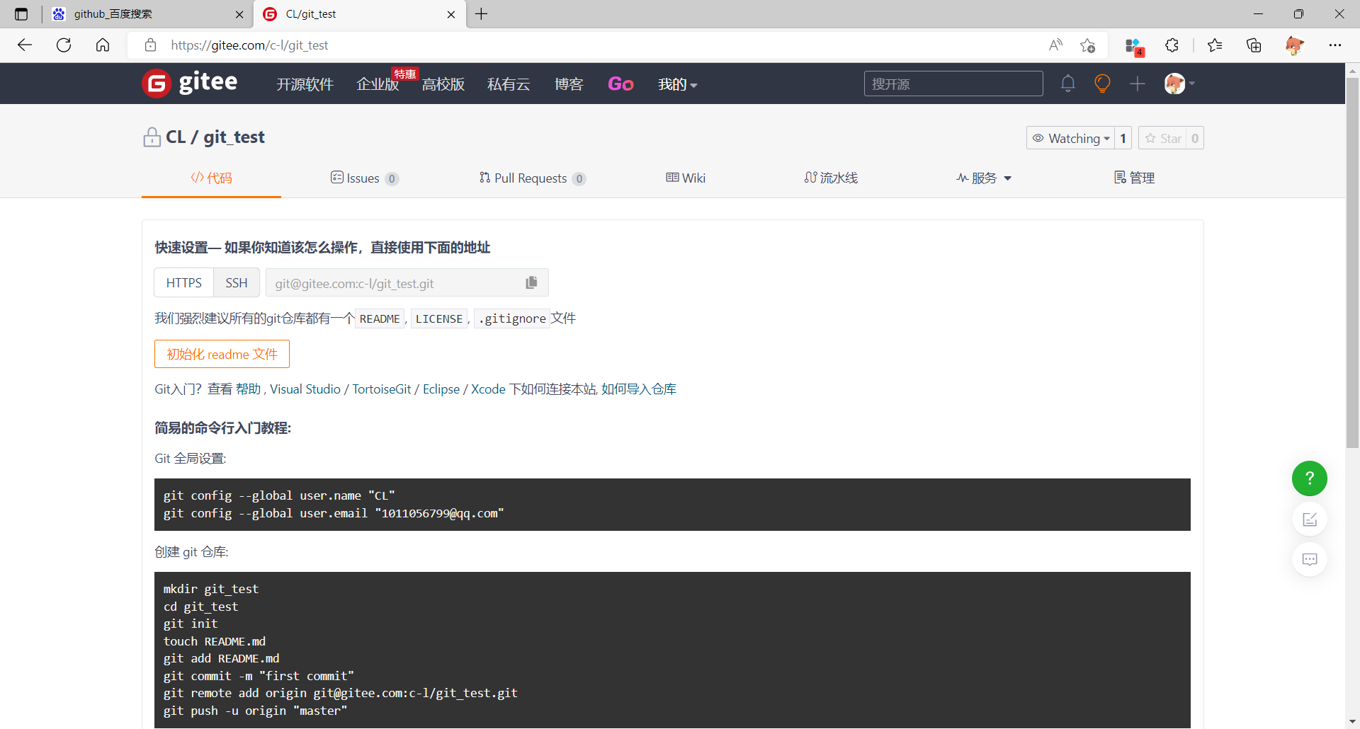Expand the 服务 dropdown
The height and width of the screenshot is (729, 1360).
984,178
